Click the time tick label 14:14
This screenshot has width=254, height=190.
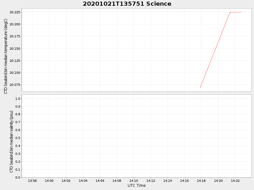168,181
